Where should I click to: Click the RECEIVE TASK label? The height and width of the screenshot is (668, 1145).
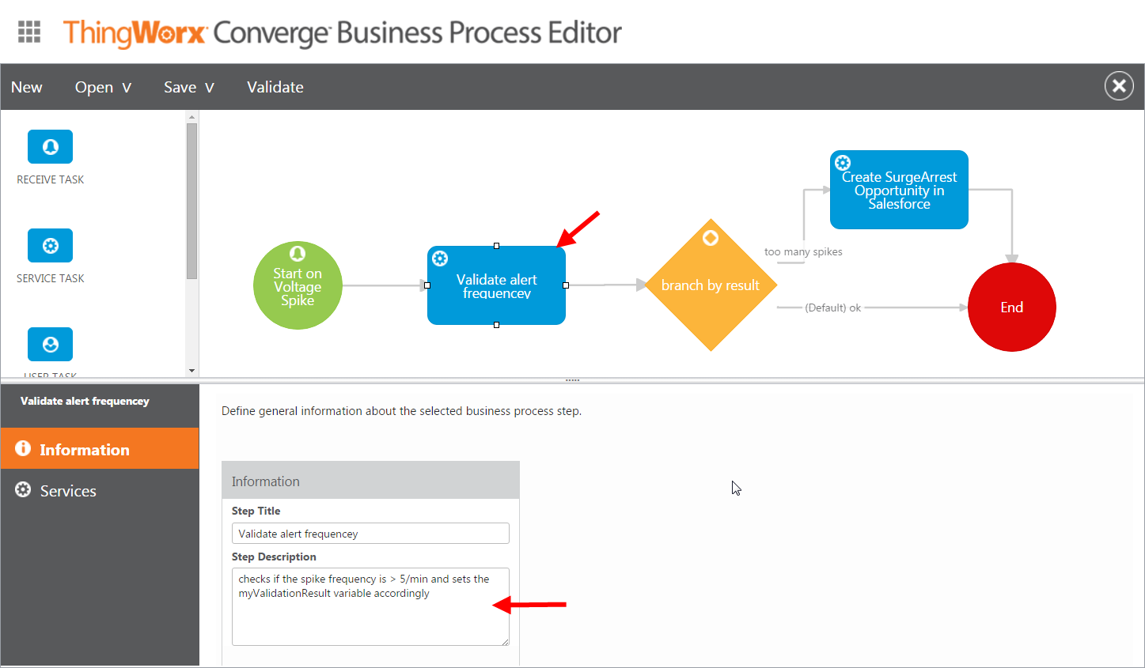(x=50, y=179)
